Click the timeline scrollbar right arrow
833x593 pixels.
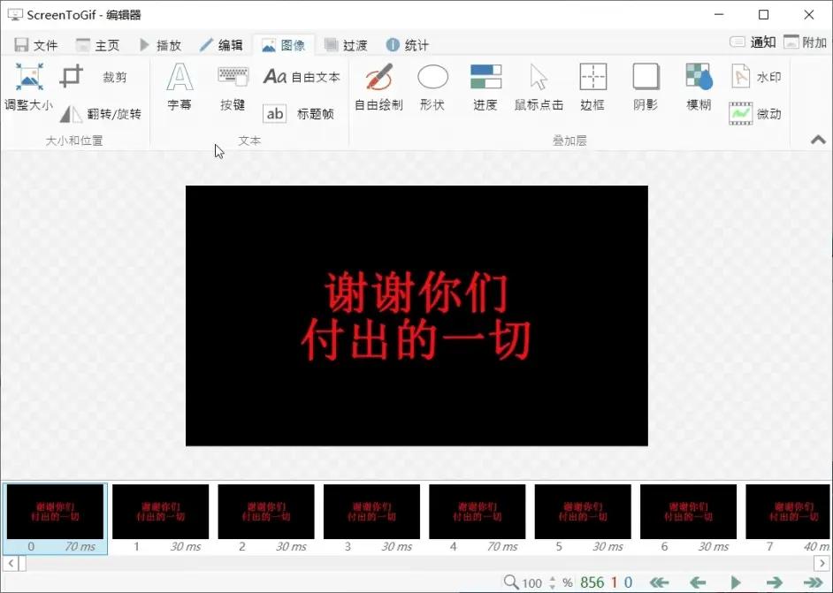coord(822,563)
